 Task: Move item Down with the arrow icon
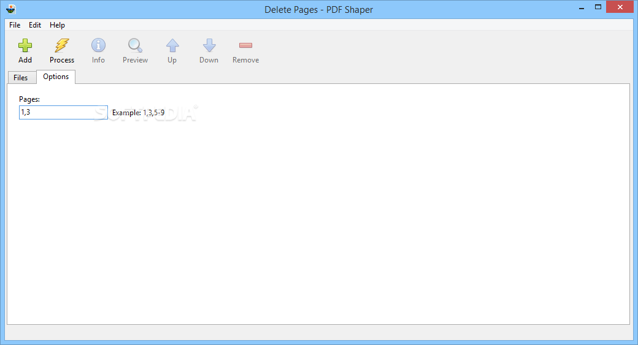[x=209, y=45]
